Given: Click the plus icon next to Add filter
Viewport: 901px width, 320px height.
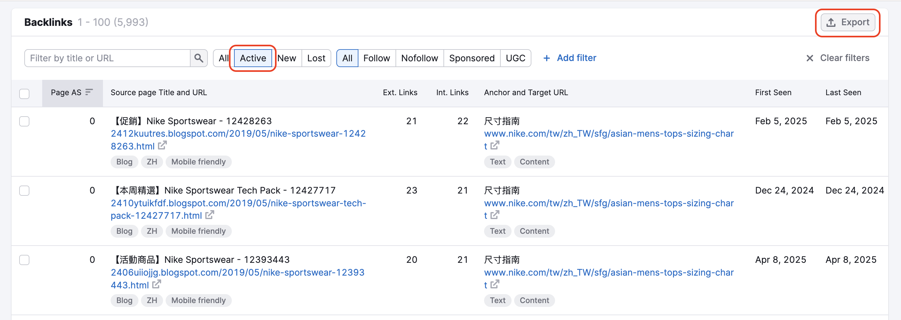Looking at the screenshot, I should (x=546, y=58).
